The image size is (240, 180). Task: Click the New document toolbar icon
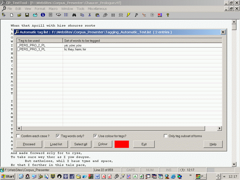pyautogui.click(x=12, y=15)
